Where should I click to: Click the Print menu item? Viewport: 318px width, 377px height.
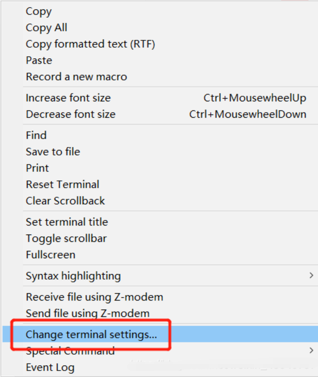click(37, 168)
